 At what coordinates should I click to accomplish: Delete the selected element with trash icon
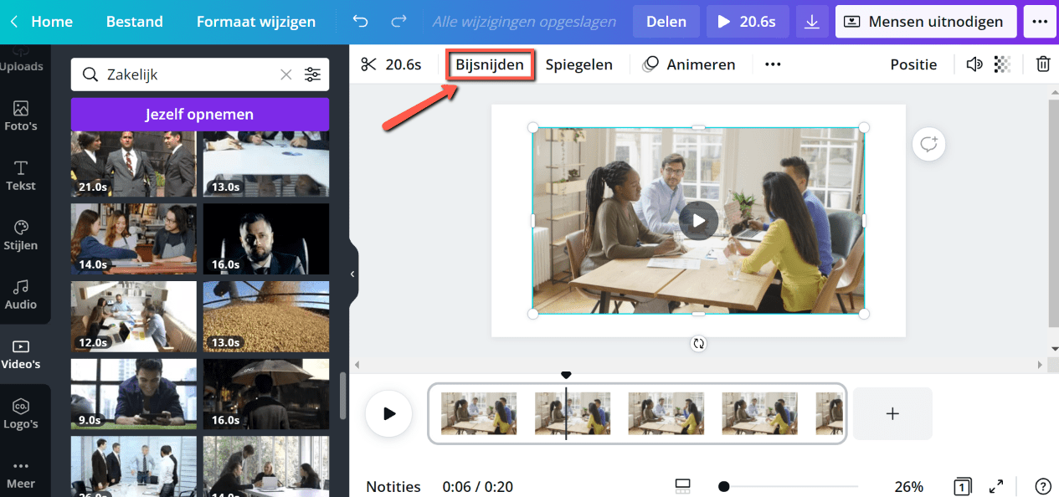pyautogui.click(x=1042, y=64)
